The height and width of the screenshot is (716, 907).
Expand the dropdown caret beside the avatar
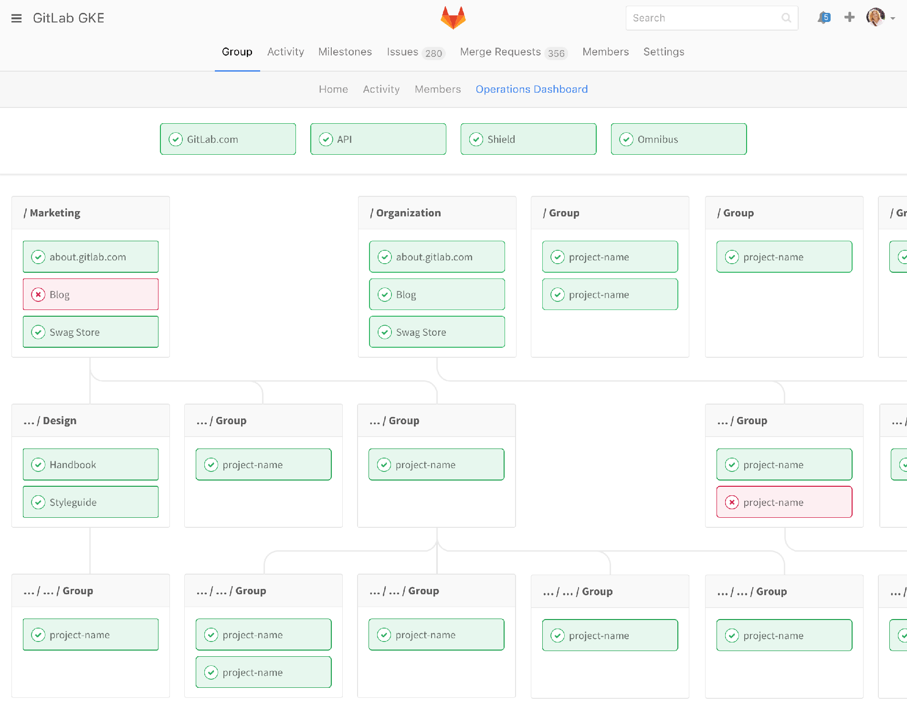click(x=893, y=19)
